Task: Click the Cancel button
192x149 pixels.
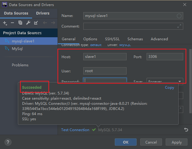Action: [151, 142]
